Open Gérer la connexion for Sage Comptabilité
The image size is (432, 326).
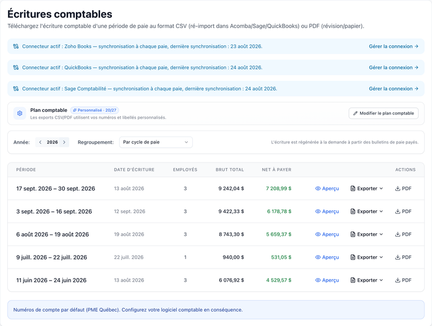click(394, 89)
